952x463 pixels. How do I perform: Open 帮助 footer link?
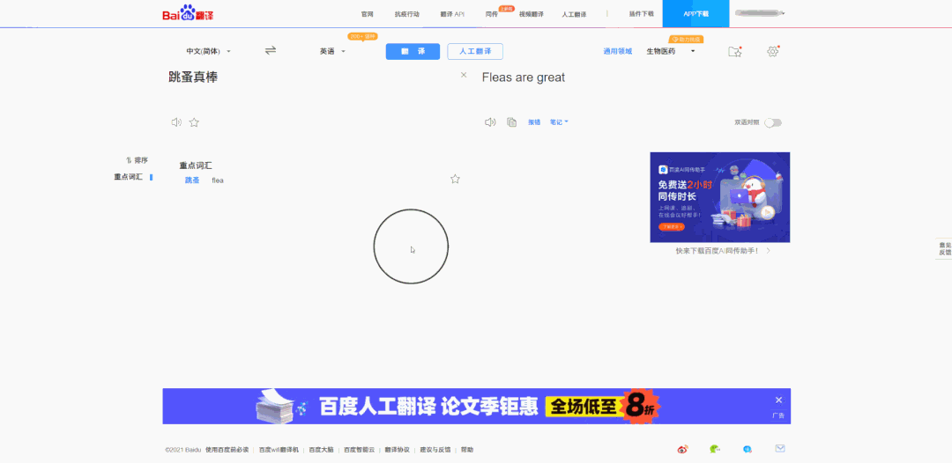coord(467,450)
